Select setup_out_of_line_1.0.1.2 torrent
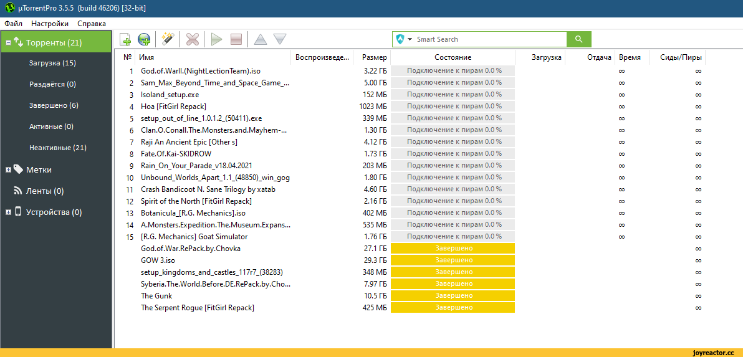The width and height of the screenshot is (743, 357). pyautogui.click(x=201, y=118)
